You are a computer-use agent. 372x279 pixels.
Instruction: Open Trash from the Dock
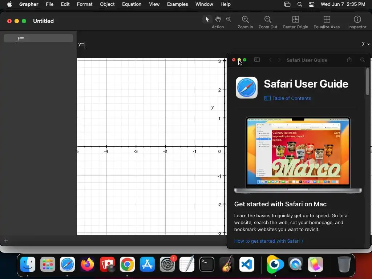pos(344,264)
